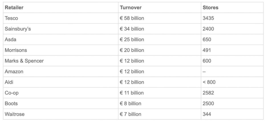
Task: Select the € 58 billion turnover cell
Action: [132, 18]
